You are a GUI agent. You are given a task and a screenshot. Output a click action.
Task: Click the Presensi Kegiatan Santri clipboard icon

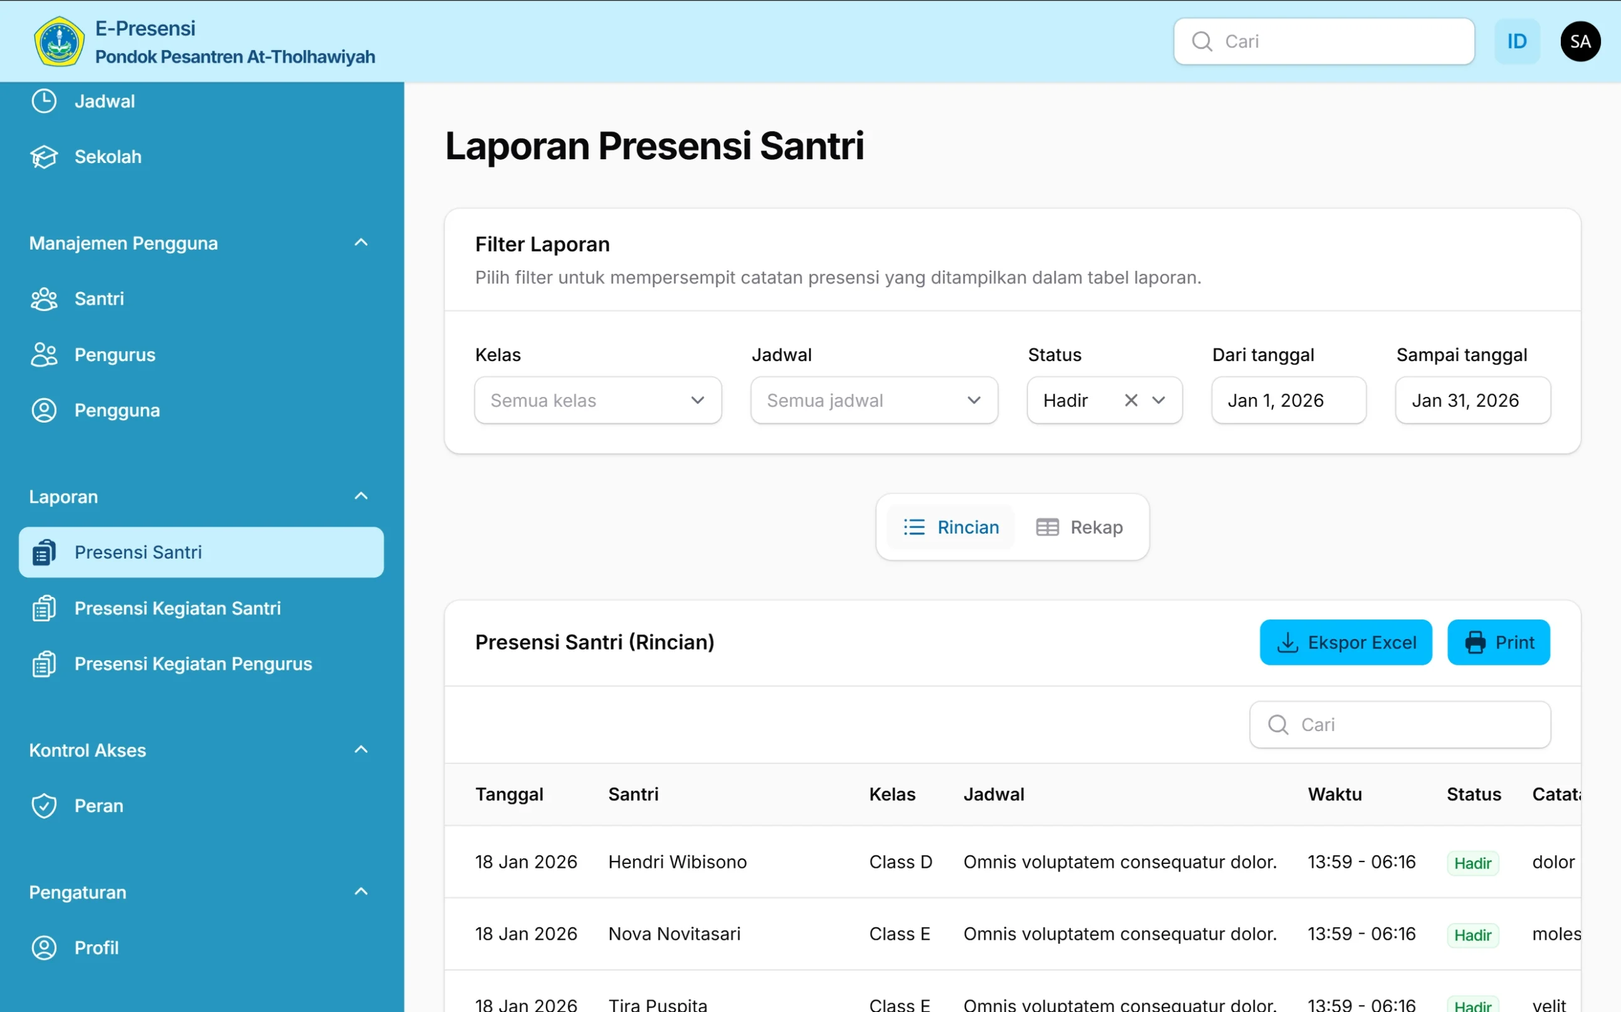[43, 608]
